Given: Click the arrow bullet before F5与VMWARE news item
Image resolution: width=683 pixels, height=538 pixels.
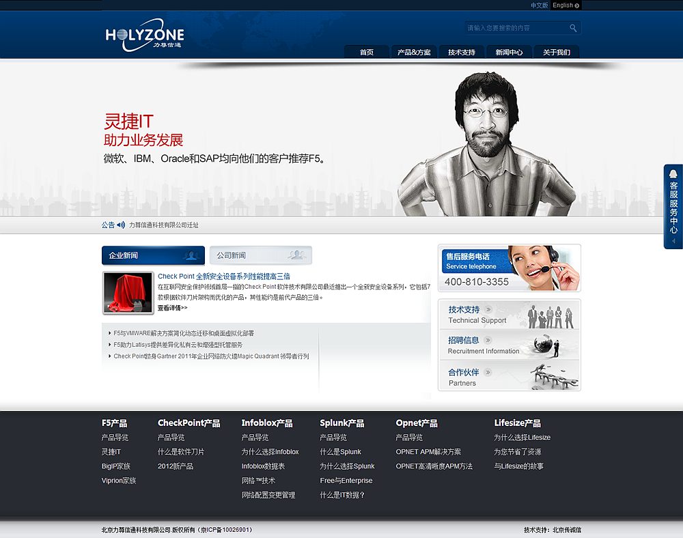Looking at the screenshot, I should tap(111, 333).
